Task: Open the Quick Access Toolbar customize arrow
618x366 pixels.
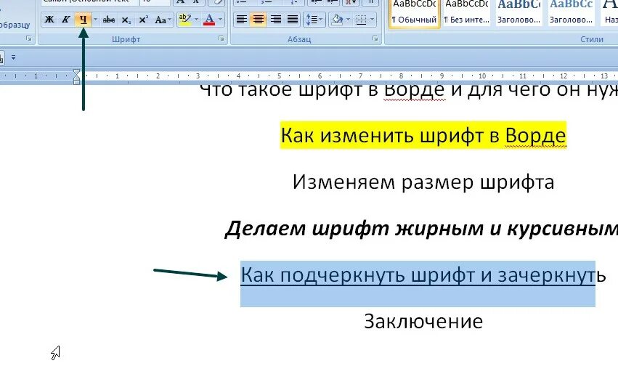Action: pyautogui.click(x=13, y=57)
